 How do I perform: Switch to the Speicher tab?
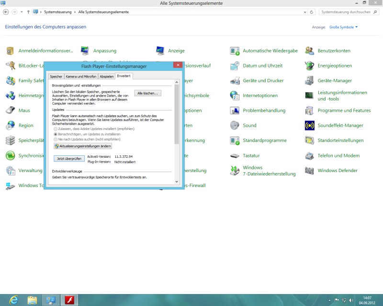click(x=56, y=76)
